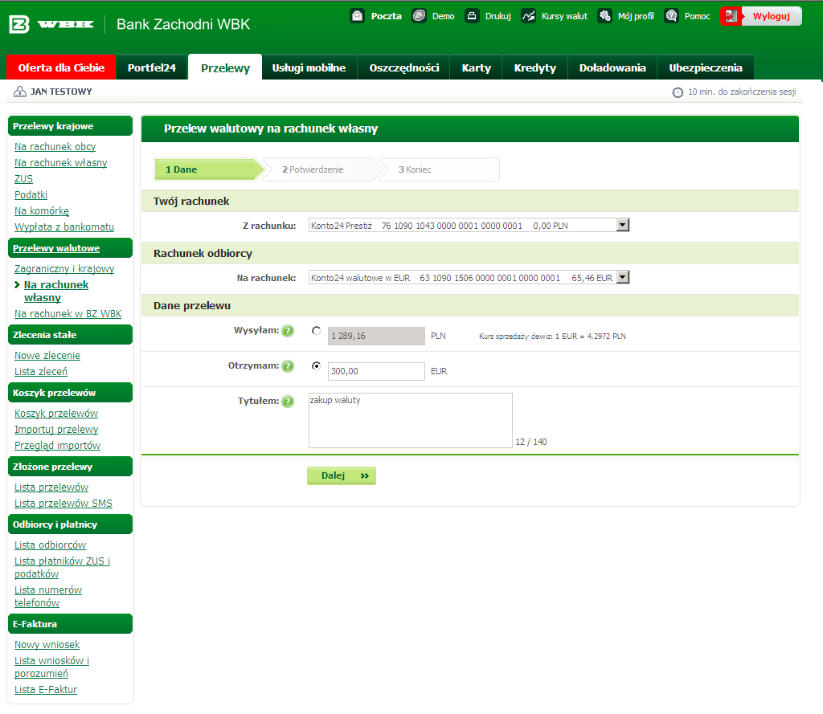This screenshot has height=714, width=823.
Task: Click help icon next to Wysyłam
Action: click(x=288, y=331)
